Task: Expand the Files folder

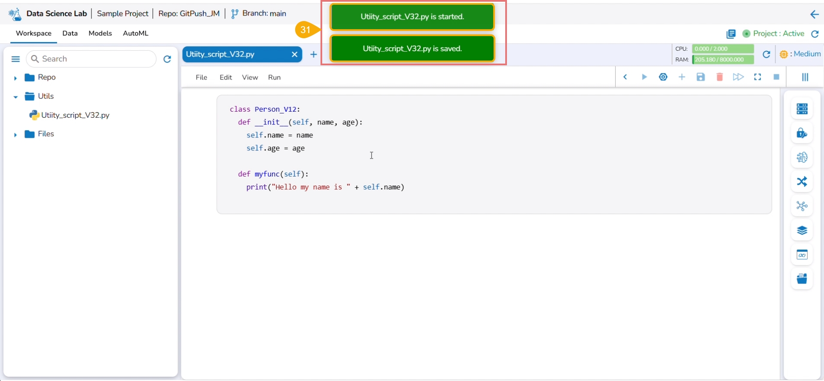Action: [x=15, y=134]
